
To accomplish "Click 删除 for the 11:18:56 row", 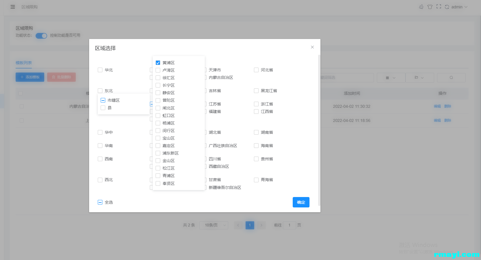I will click(x=448, y=120).
